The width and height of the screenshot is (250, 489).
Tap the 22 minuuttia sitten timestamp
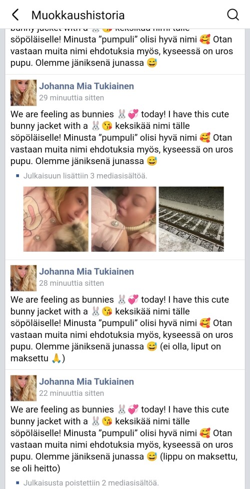[x=71, y=393]
